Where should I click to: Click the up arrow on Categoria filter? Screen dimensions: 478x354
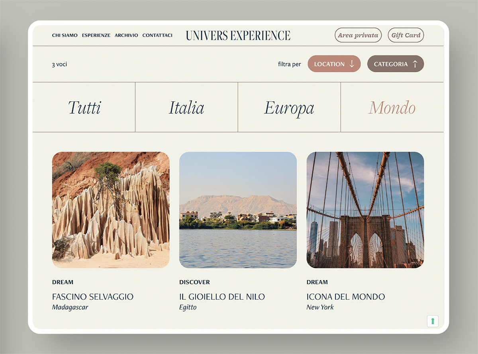pos(415,64)
